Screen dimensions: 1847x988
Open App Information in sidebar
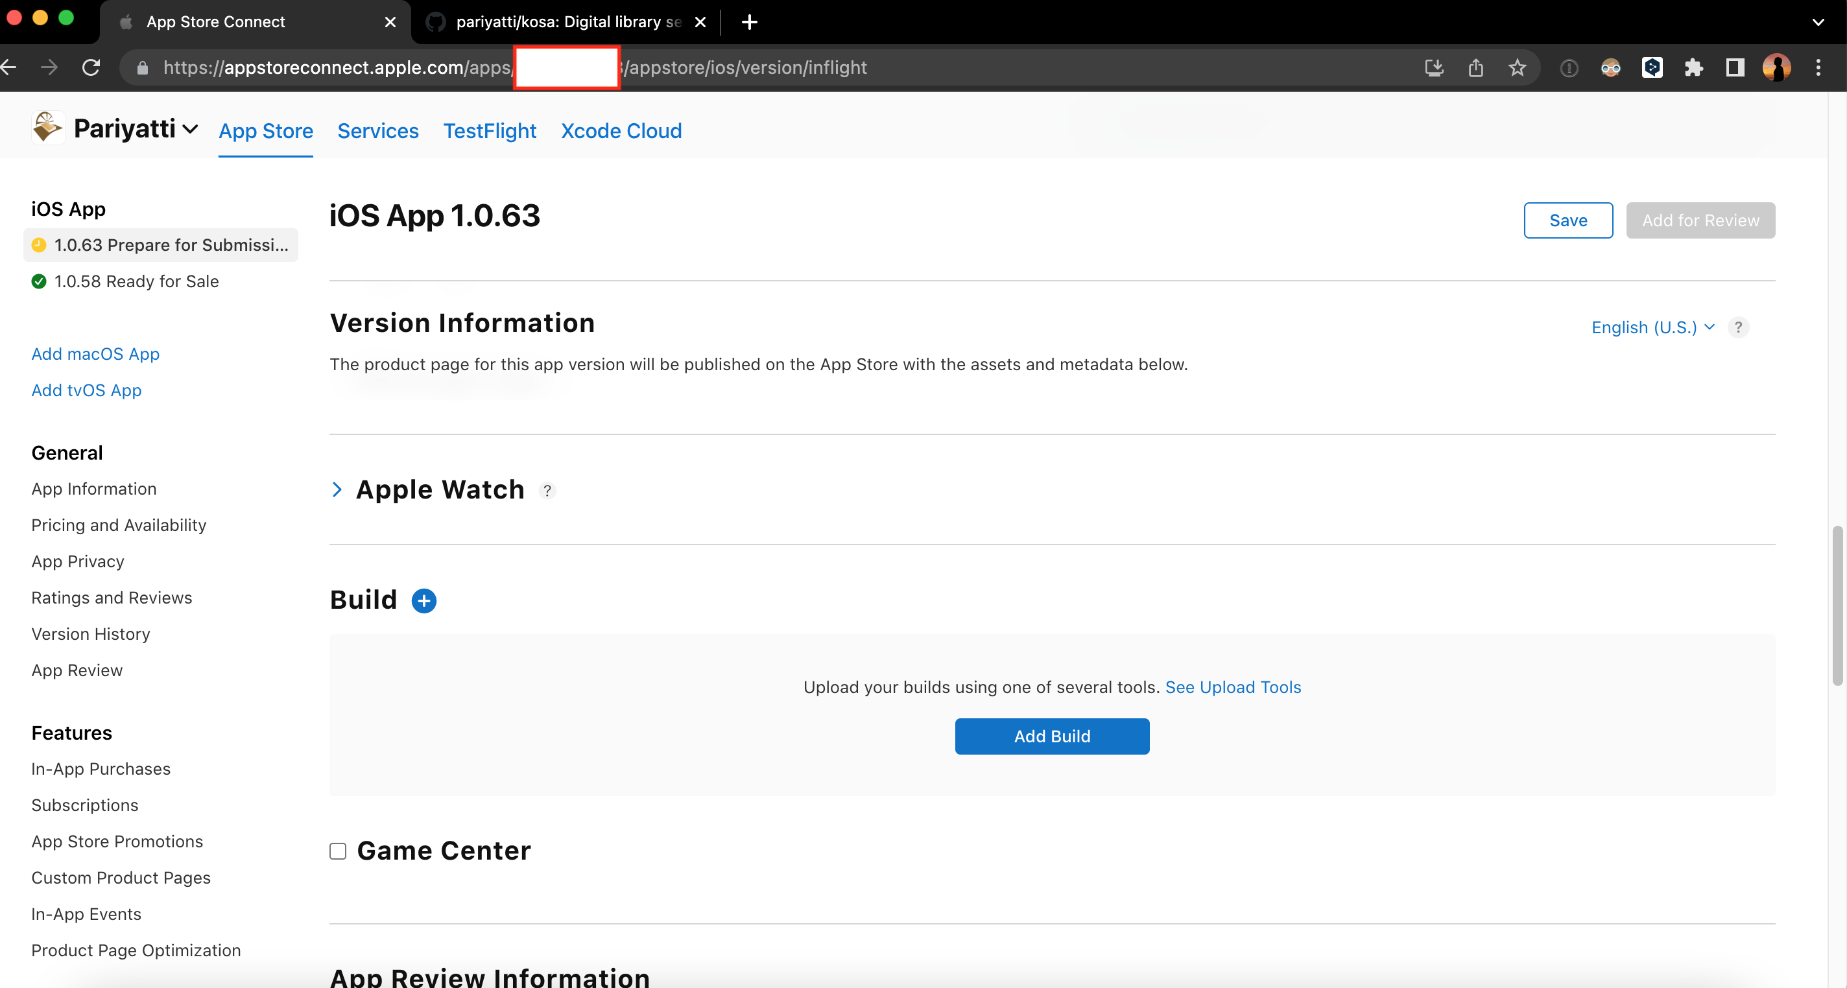click(94, 489)
